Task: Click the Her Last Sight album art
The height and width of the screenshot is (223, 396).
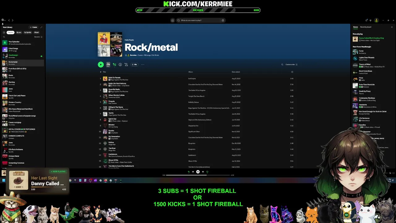Action: (x=19, y=180)
